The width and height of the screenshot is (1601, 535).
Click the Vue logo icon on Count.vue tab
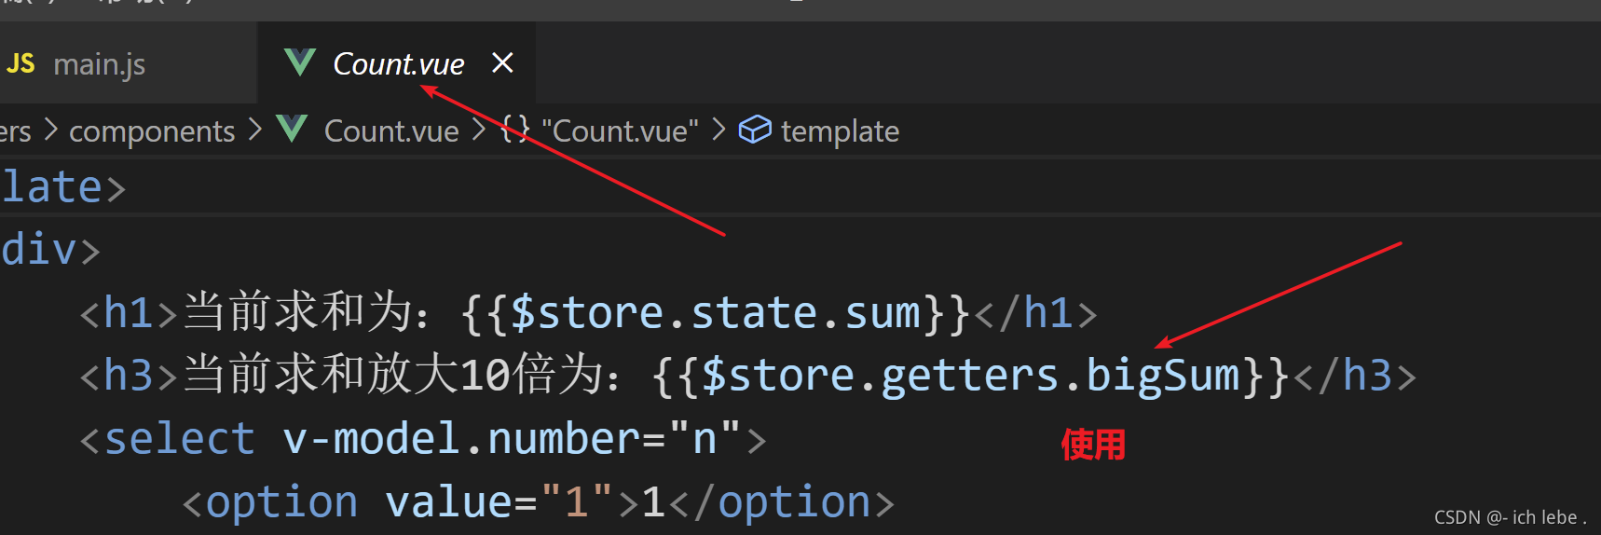300,63
